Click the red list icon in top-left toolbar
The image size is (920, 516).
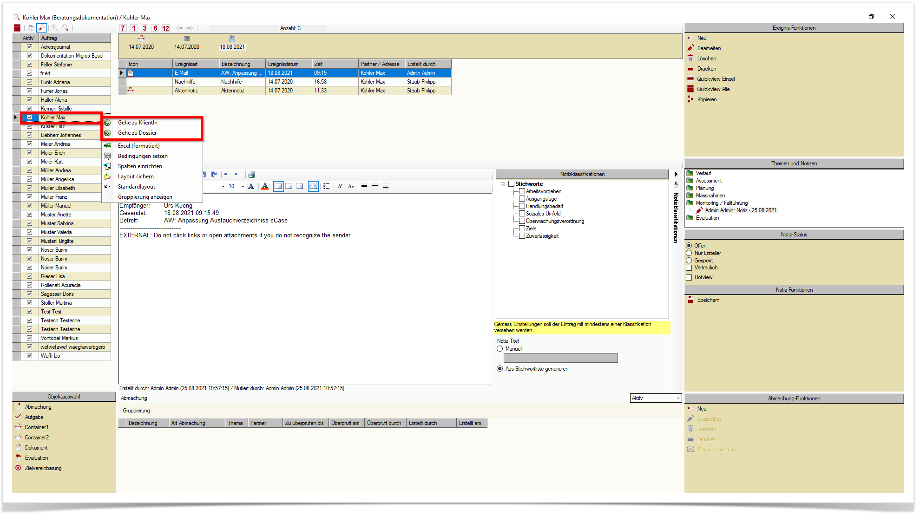(x=17, y=28)
